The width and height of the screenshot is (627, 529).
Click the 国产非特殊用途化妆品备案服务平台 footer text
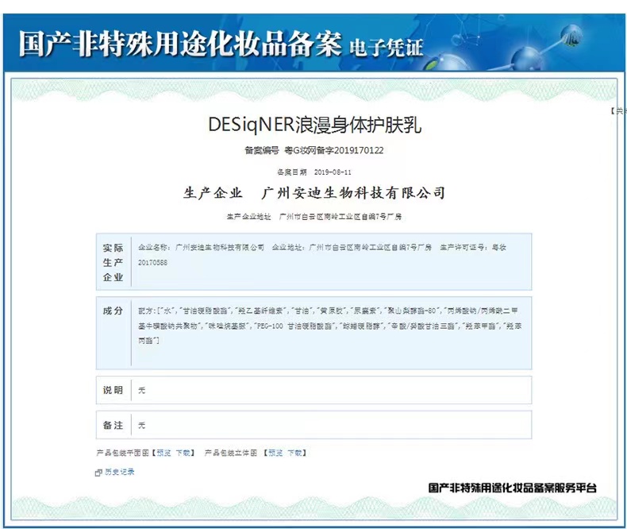pos(512,488)
